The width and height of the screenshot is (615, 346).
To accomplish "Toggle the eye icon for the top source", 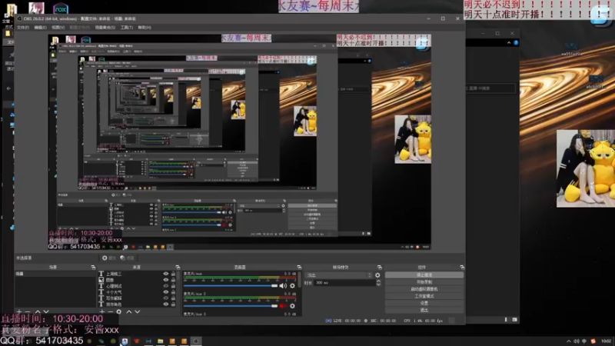I will 165,274.
